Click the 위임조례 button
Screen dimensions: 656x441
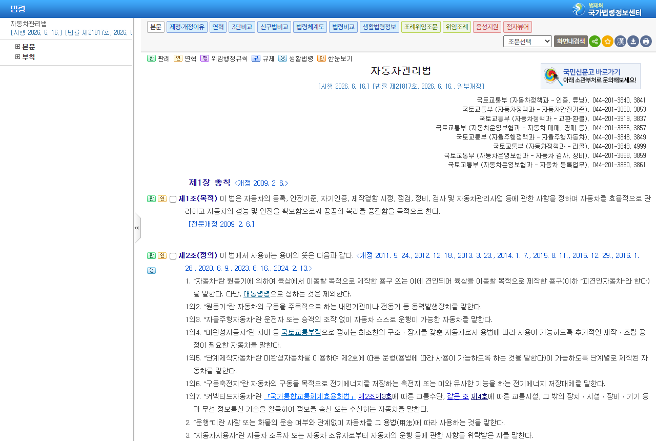[x=457, y=27]
